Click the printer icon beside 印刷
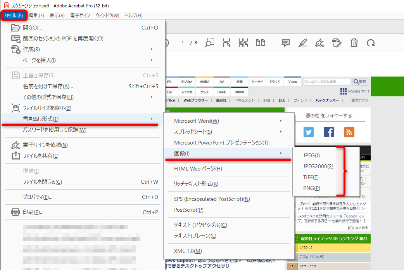This screenshot has width=404, height=270. 16,212
